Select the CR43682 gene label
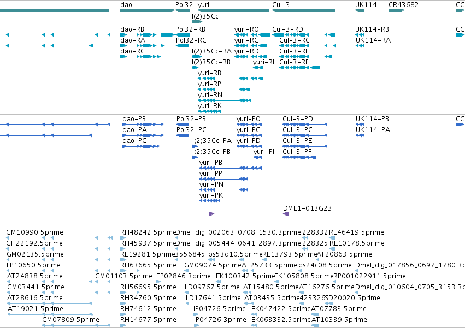Image resolution: width=465 pixels, height=328 pixels. (x=404, y=5)
